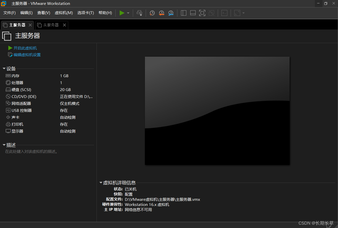Open the 帮助(H) menu
338x228 pixels.
tap(105, 13)
